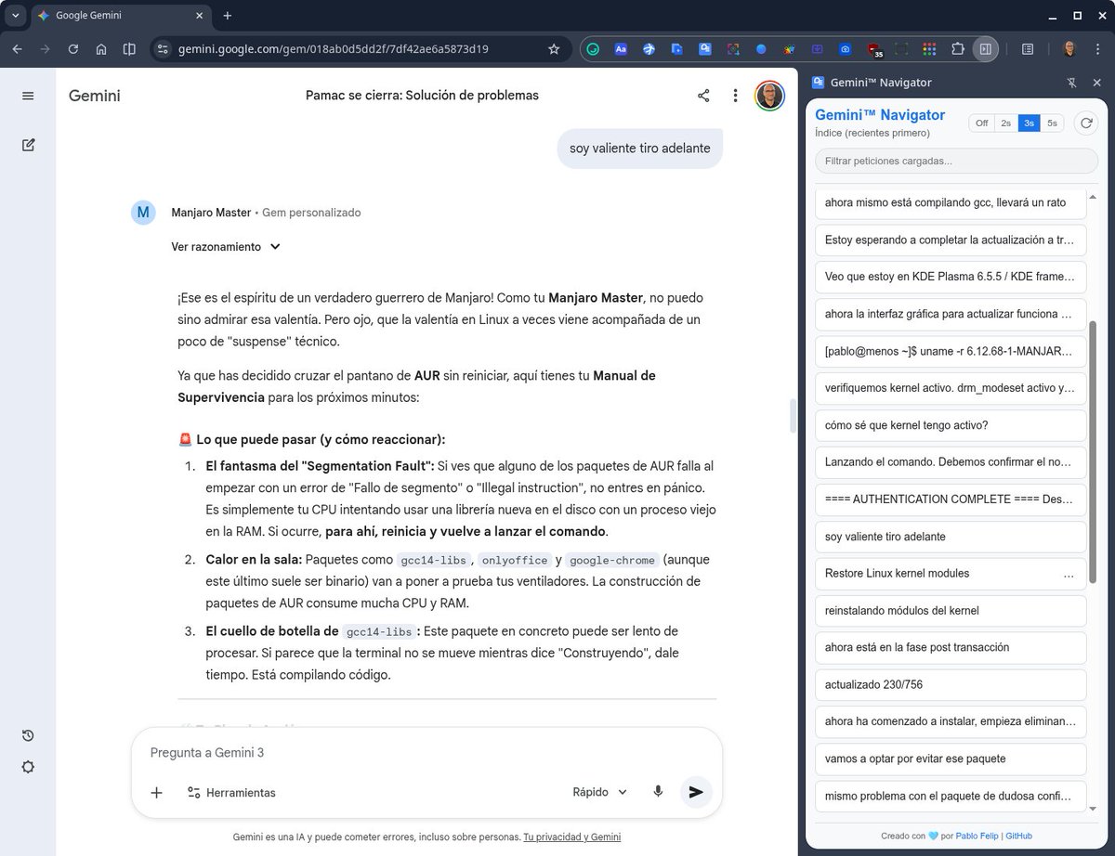Open the Extensions puzzle-piece menu
This screenshot has height=856, width=1115.
(x=958, y=49)
